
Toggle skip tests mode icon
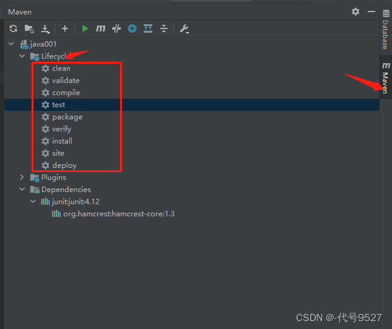[117, 28]
